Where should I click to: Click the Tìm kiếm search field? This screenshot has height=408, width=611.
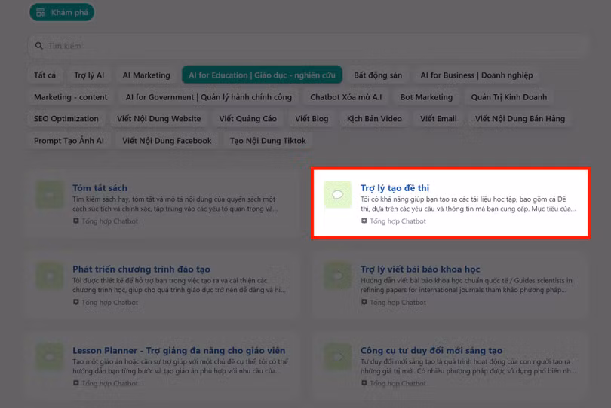pos(302,46)
